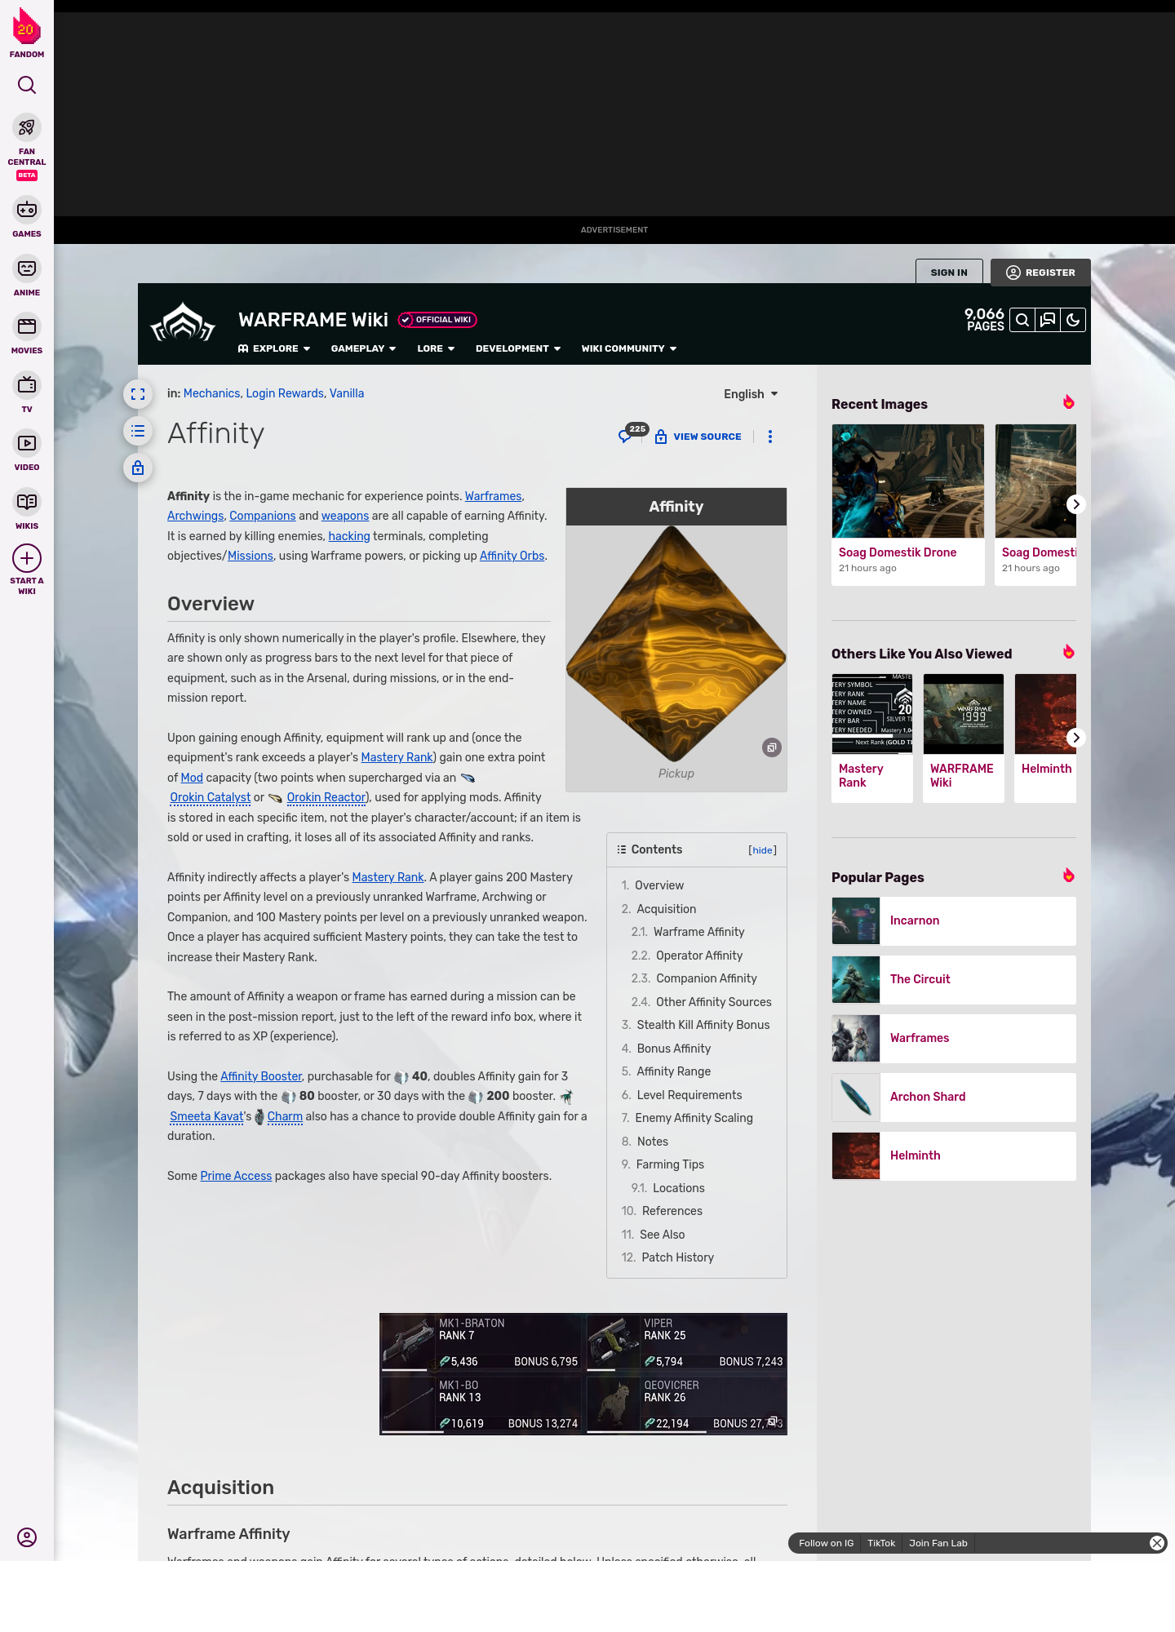Image resolution: width=1175 pixels, height=1632 pixels.
Task: Follow the Affinity Orbs link
Action: click(512, 556)
